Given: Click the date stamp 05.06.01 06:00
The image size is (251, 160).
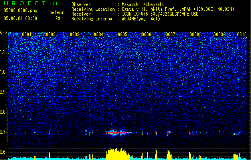Looking at the screenshot, I should coord(20,18).
